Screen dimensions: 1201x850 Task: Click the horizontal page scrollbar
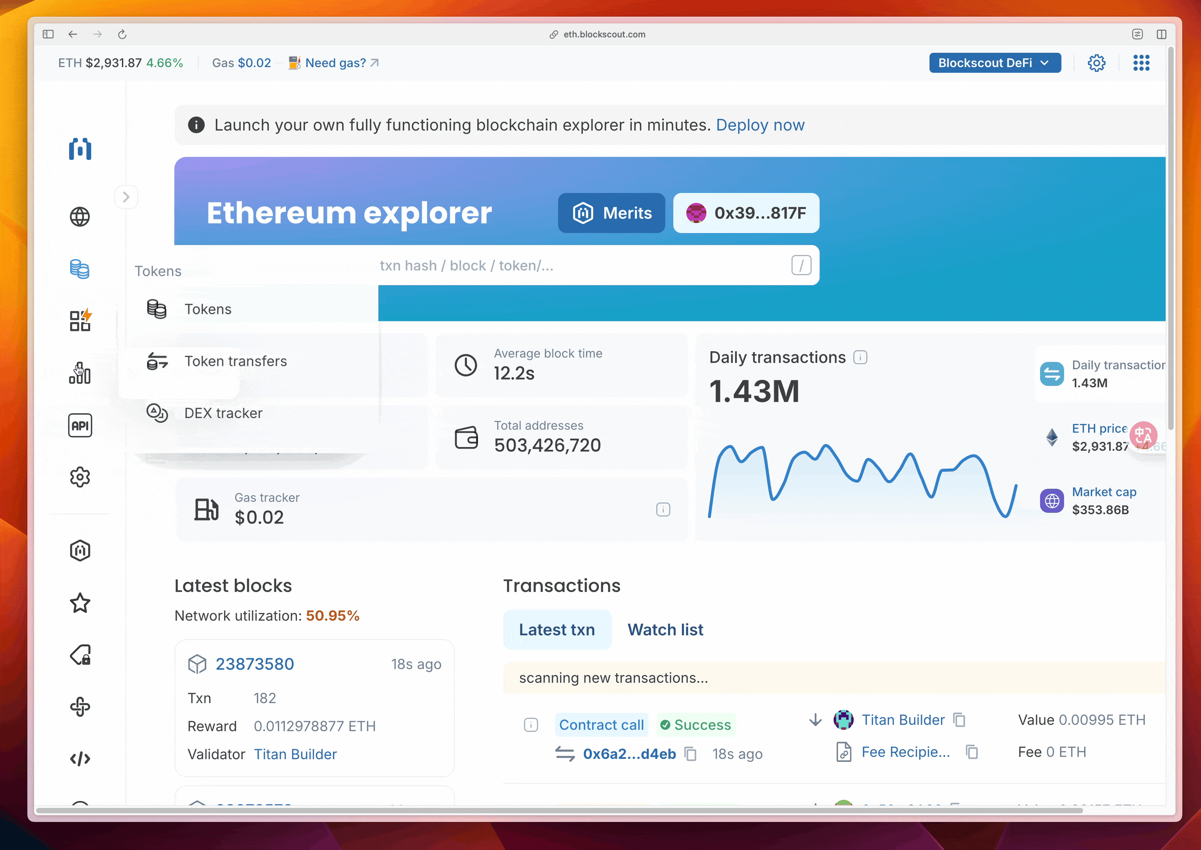(559, 811)
